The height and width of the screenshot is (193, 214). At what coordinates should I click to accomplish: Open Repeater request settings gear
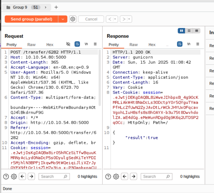point(72,19)
